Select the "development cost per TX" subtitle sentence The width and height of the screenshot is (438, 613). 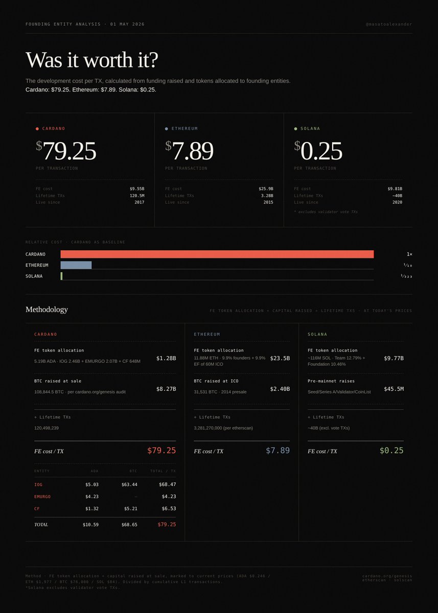tap(158, 81)
